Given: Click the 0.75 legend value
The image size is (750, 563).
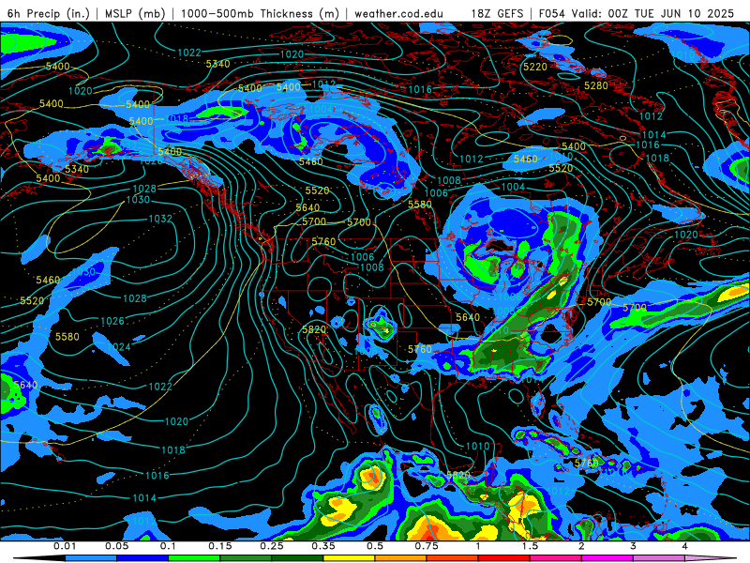Looking at the screenshot, I should click(427, 546).
